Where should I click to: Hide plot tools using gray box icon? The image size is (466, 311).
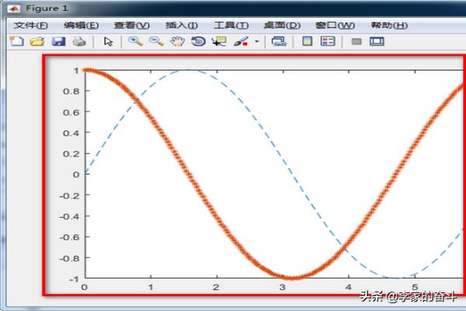(x=356, y=41)
